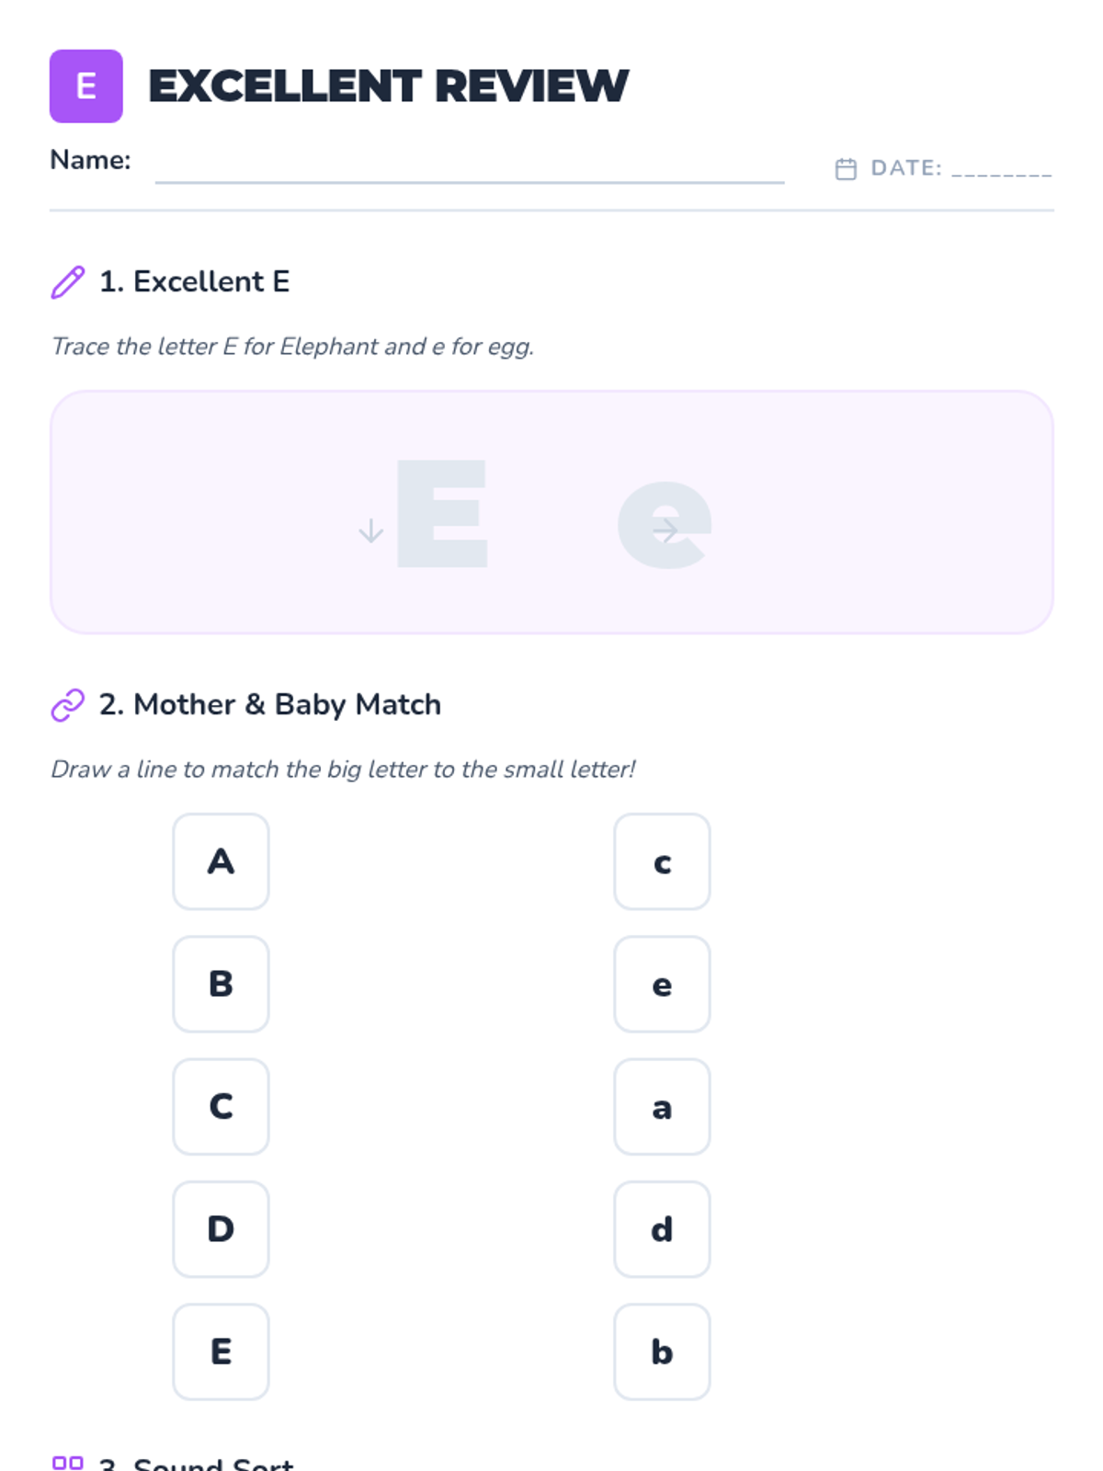Choose the lowercase b letter box
This screenshot has height=1471, width=1103.
pyautogui.click(x=662, y=1351)
